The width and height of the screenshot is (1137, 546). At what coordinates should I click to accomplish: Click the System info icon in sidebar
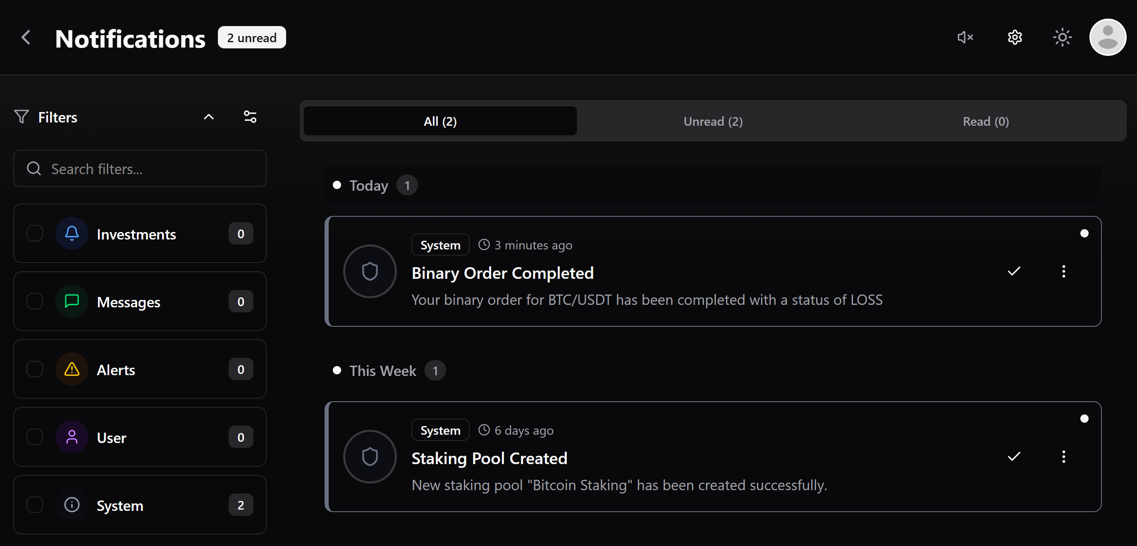point(72,505)
